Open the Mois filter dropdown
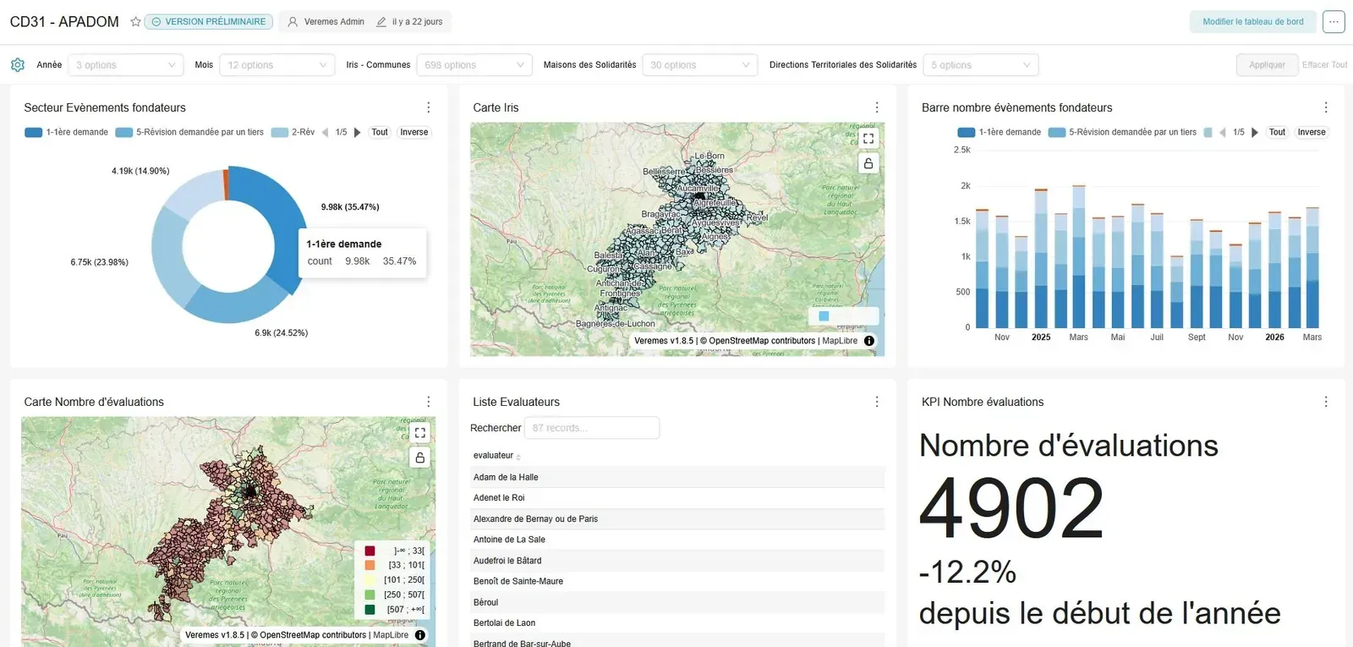This screenshot has width=1353, height=647. (277, 65)
